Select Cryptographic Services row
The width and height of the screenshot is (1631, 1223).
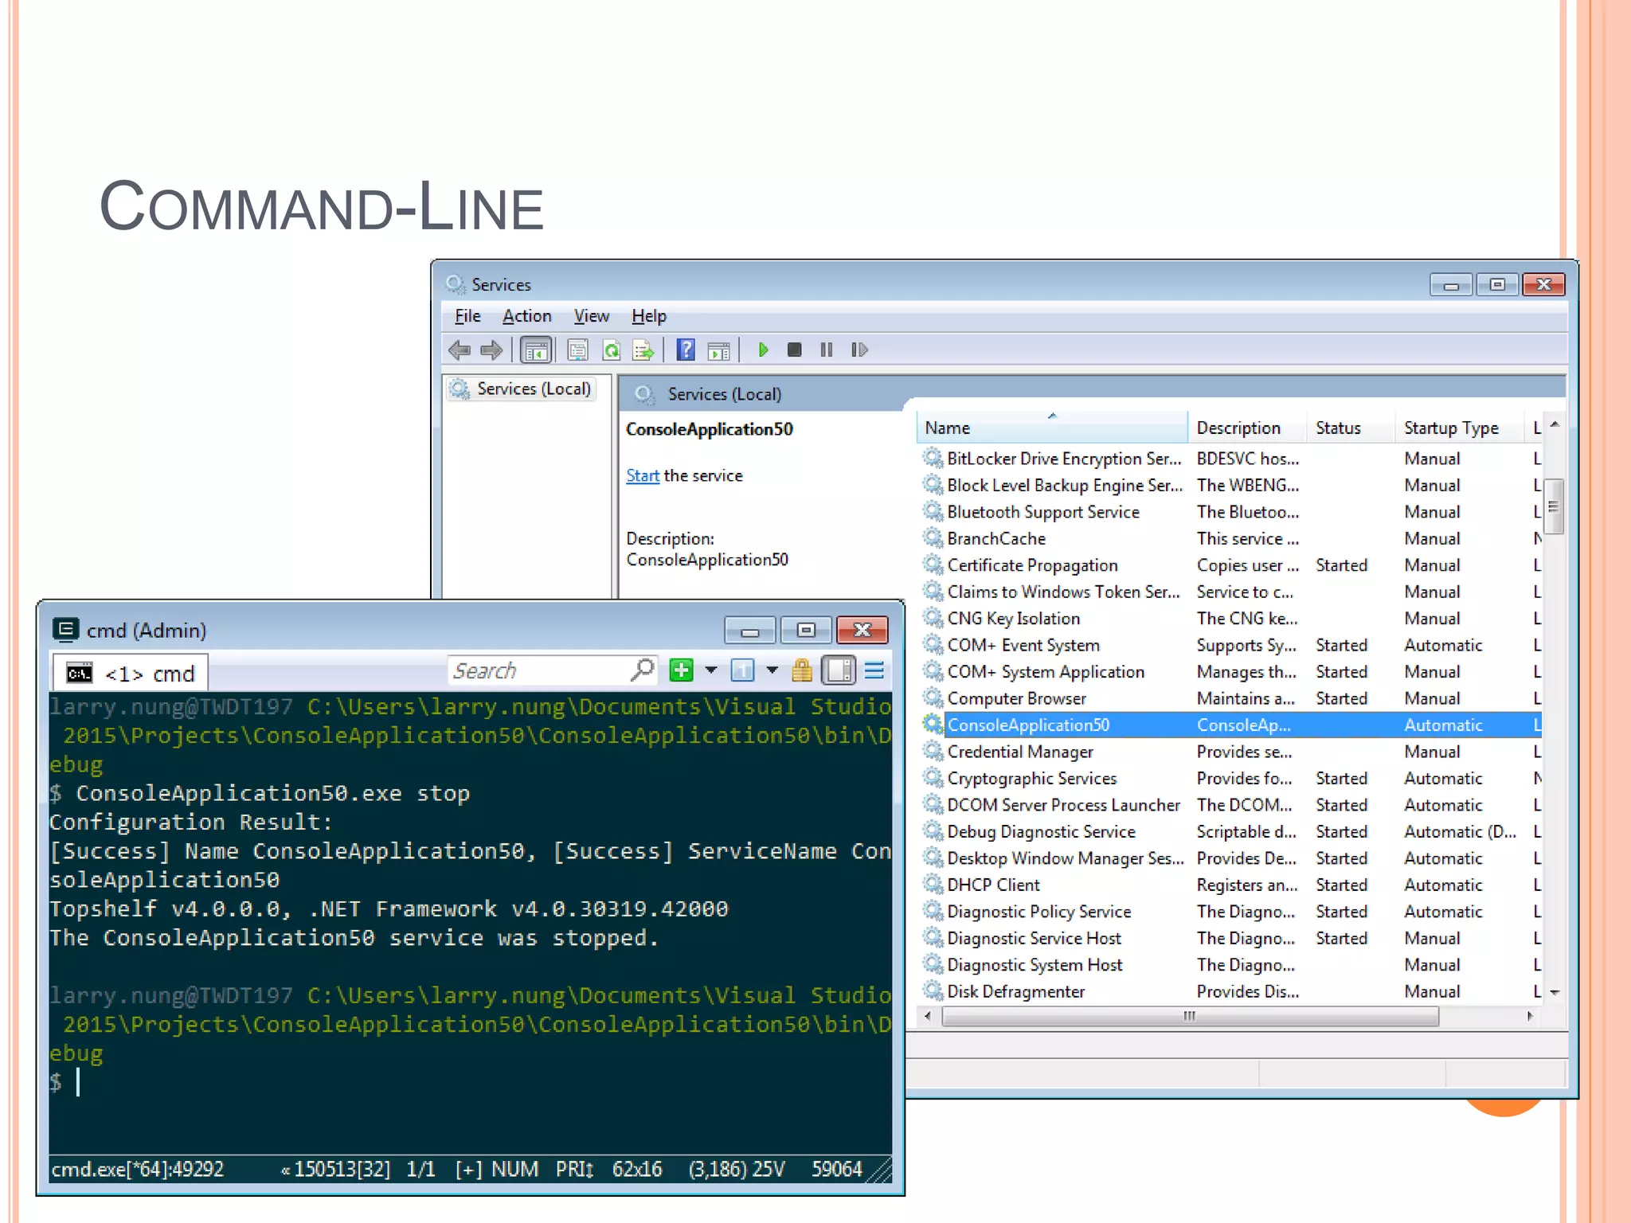tap(1231, 778)
